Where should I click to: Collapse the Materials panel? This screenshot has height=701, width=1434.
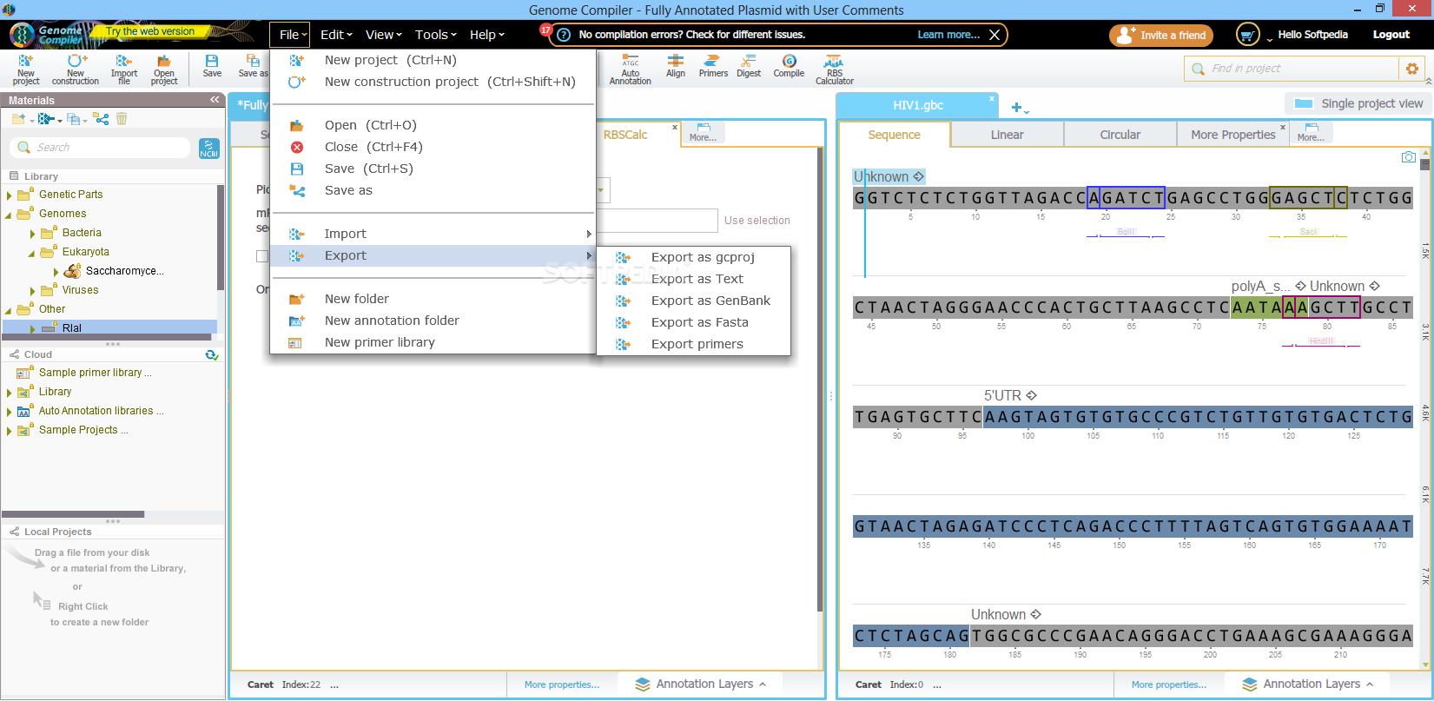click(215, 100)
